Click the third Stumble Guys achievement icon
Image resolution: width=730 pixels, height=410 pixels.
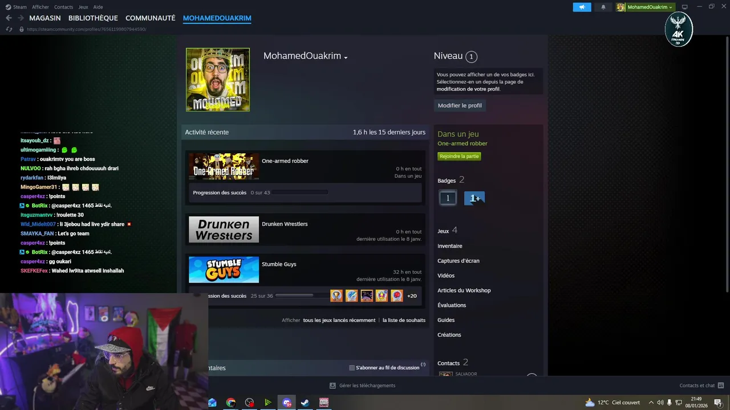[367, 296]
